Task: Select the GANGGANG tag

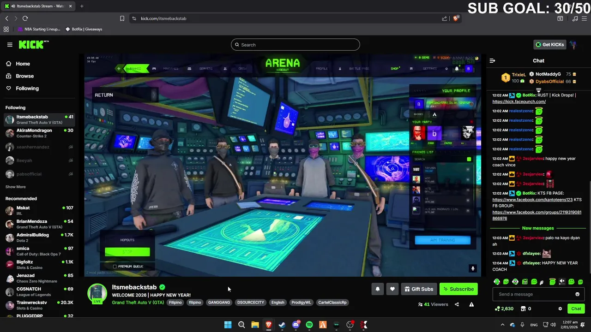Action: click(219, 302)
